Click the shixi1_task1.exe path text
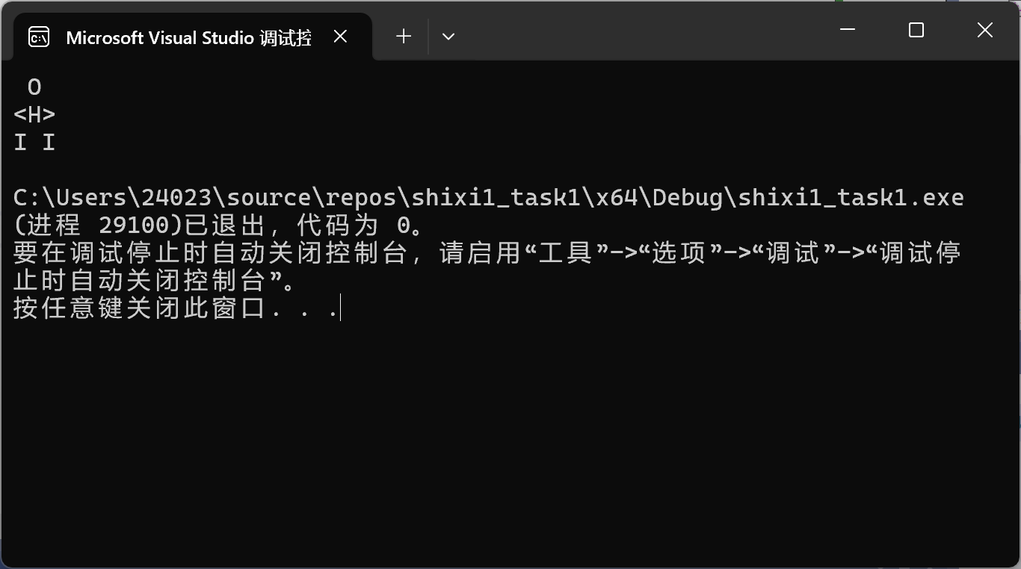This screenshot has width=1021, height=569. [851, 198]
